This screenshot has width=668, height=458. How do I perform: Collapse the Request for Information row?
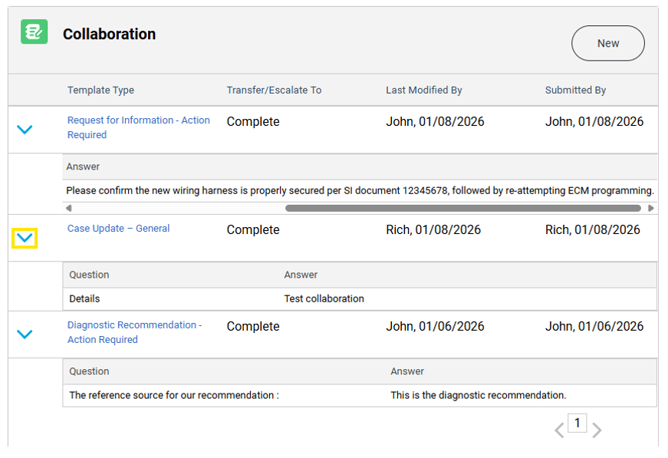coord(25,130)
